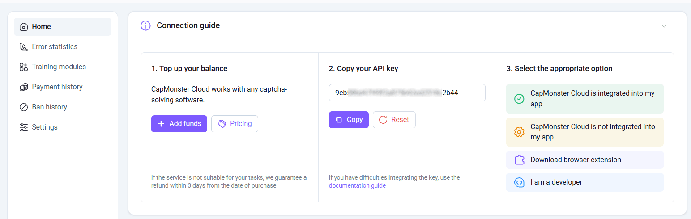The image size is (691, 219).
Task: Collapse the Connection guide panel chevron
Action: click(664, 26)
